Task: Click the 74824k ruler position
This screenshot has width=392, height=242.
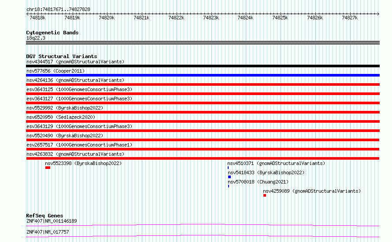Action: point(245,18)
